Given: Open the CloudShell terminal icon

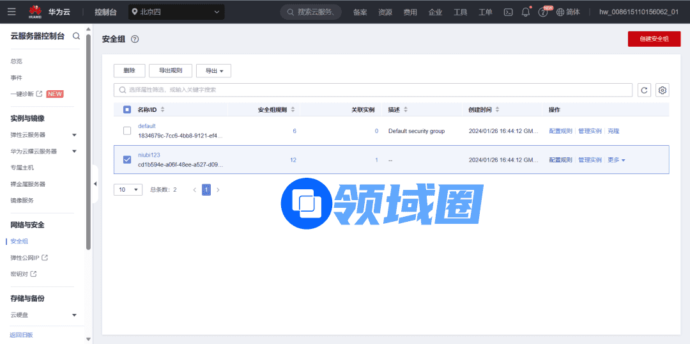Looking at the screenshot, I should point(509,12).
